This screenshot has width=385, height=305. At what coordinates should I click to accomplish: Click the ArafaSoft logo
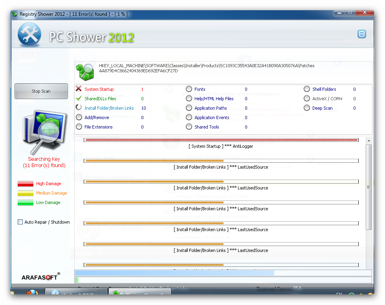[41, 277]
